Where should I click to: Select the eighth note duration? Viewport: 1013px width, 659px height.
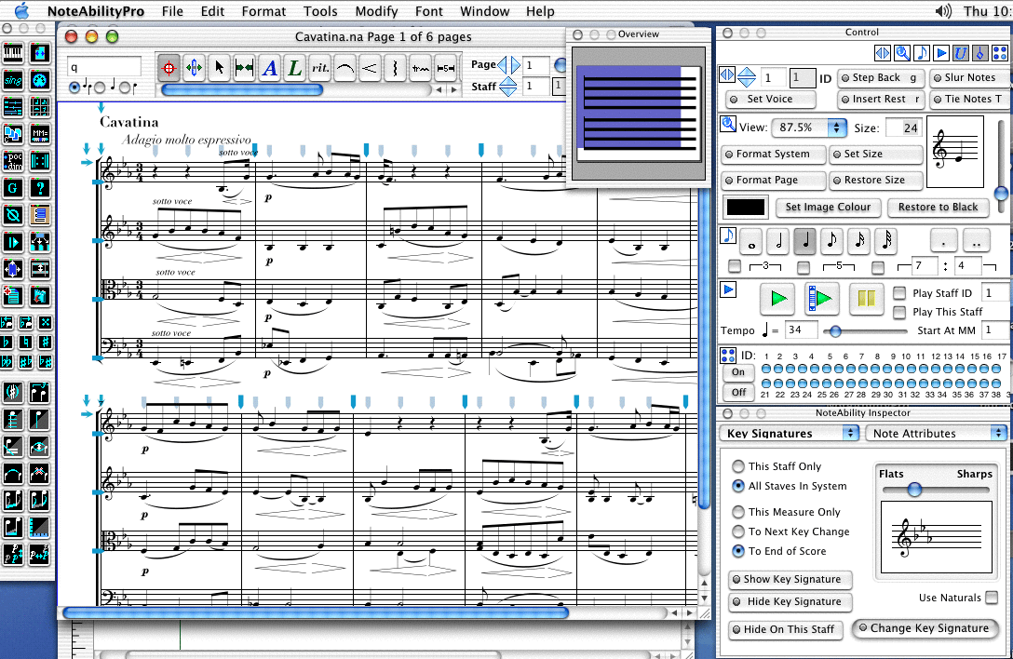point(831,242)
